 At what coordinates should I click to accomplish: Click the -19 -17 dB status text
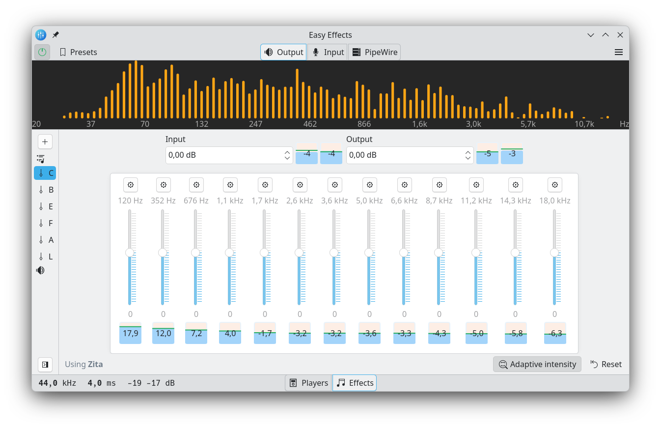(x=151, y=383)
